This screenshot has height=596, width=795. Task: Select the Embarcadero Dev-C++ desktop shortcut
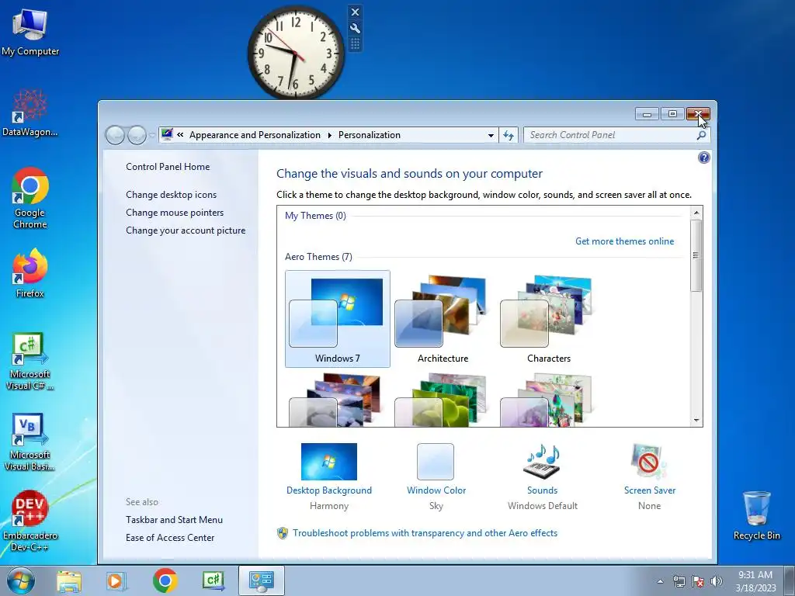(x=30, y=521)
